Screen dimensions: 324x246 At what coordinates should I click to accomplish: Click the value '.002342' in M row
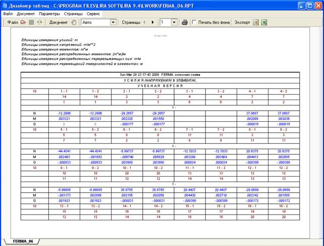click(x=252, y=195)
